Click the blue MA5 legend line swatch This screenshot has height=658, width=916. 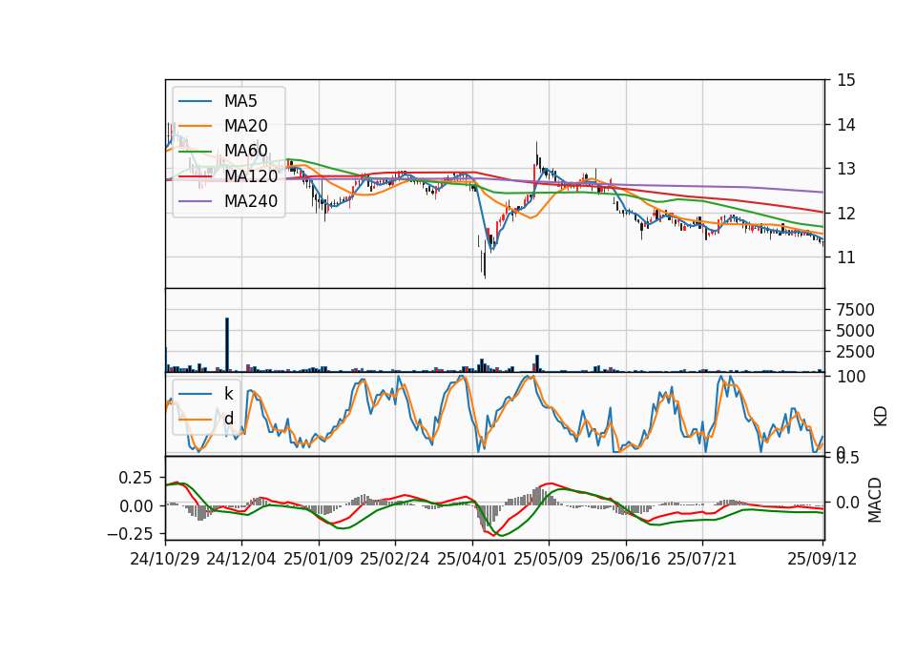[195, 101]
